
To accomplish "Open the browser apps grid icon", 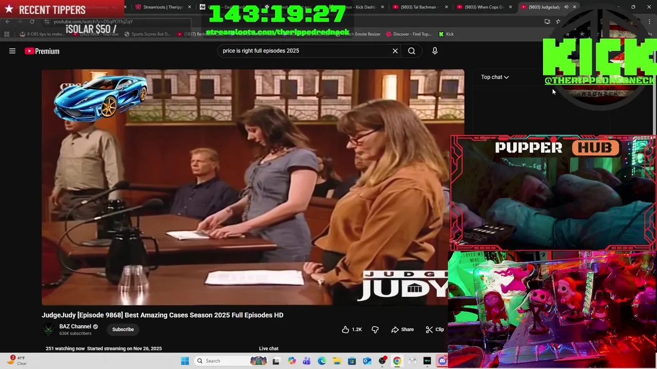I will pos(7,34).
